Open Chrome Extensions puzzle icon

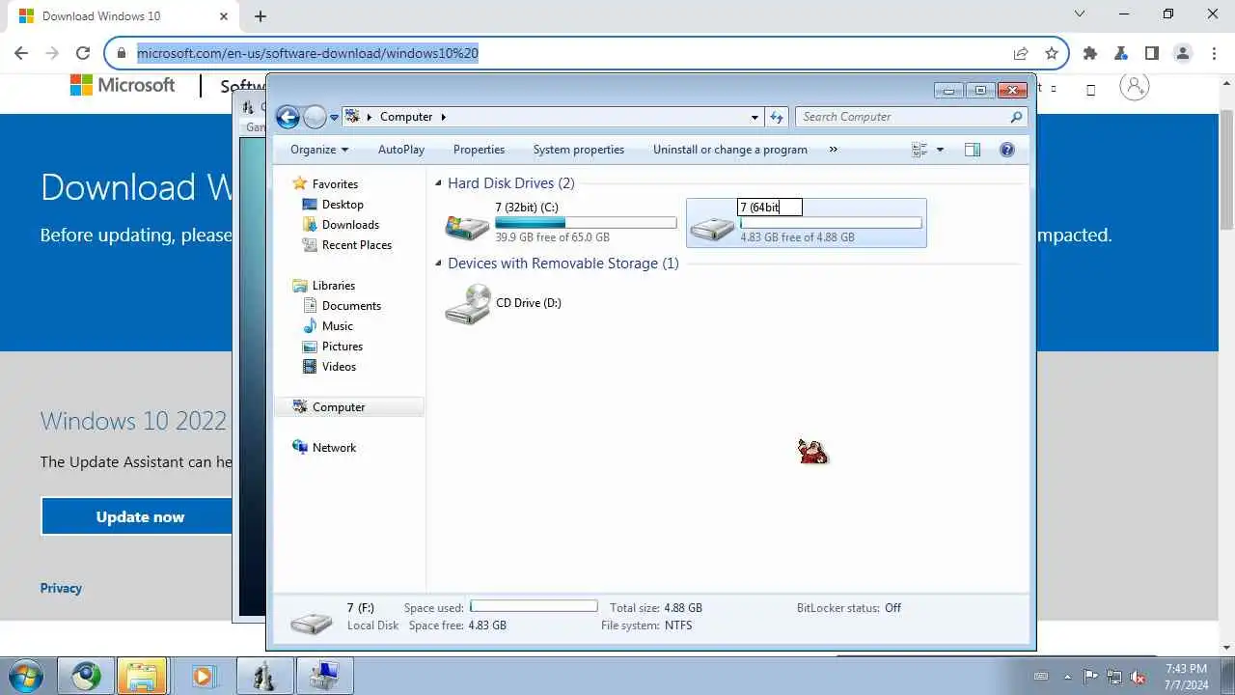tap(1090, 53)
